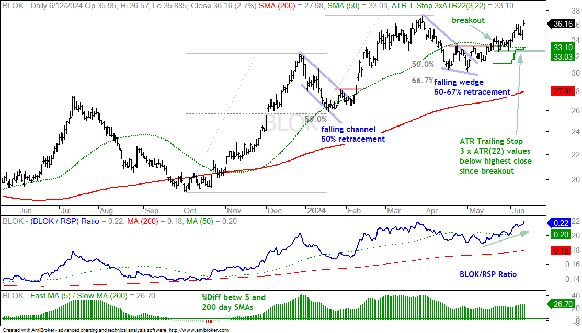Click the '%Diff betw 5 and' annotation
Viewport: 582px width, 333px height.
233,297
